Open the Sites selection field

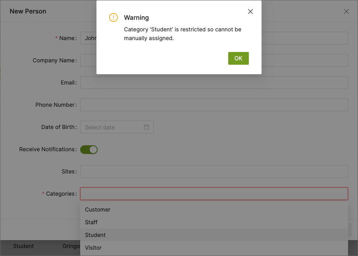(214, 171)
